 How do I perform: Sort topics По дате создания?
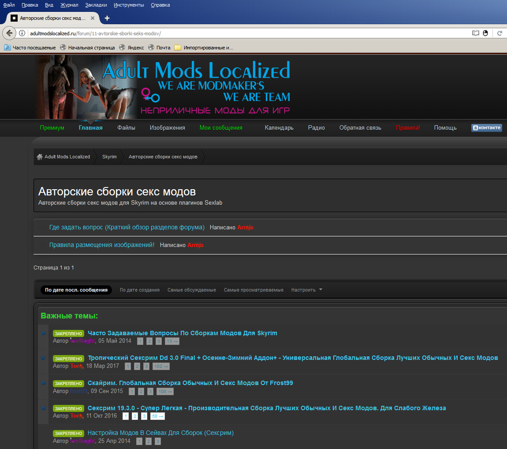coord(140,290)
